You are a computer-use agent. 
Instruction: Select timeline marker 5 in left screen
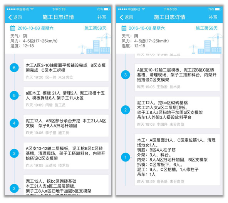(14, 95)
